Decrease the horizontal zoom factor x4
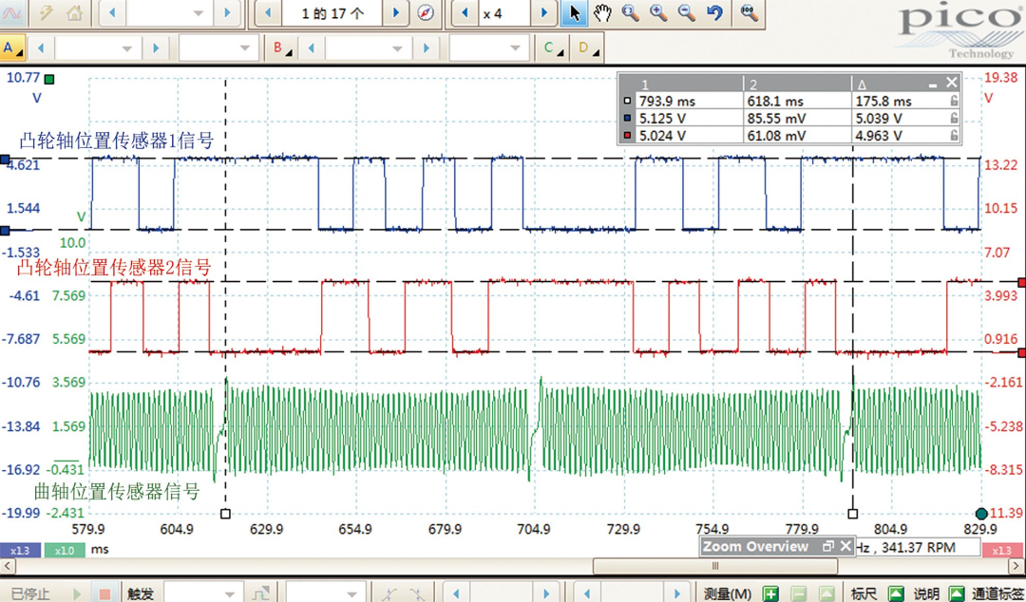The height and width of the screenshot is (602, 1026). pyautogui.click(x=465, y=13)
